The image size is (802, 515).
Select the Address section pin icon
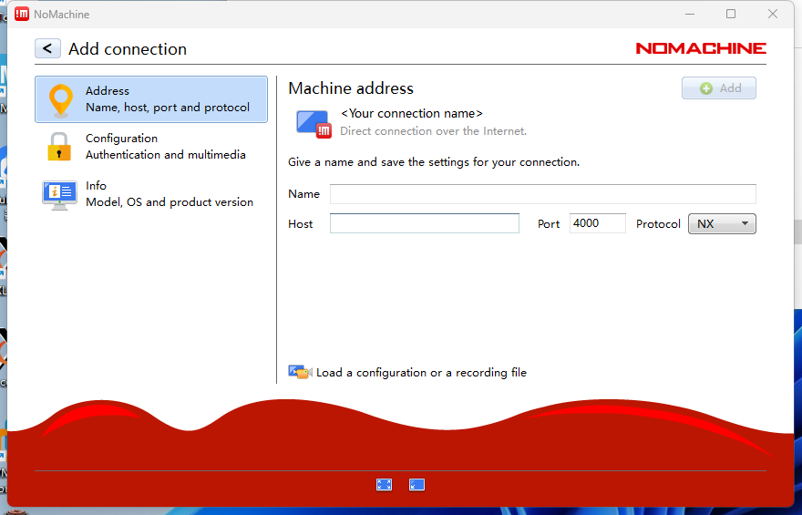coord(60,100)
